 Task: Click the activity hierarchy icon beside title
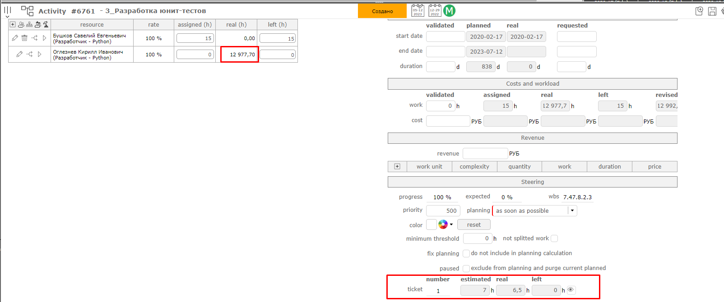28,11
